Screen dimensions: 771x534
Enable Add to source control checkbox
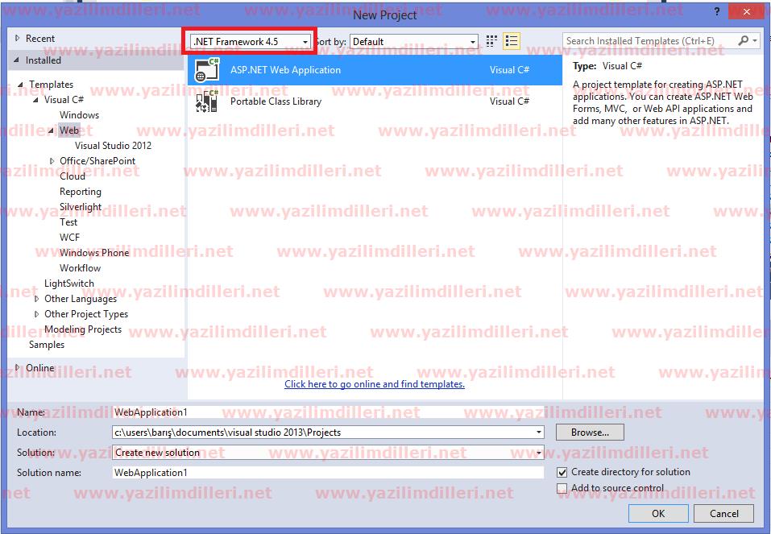click(562, 488)
